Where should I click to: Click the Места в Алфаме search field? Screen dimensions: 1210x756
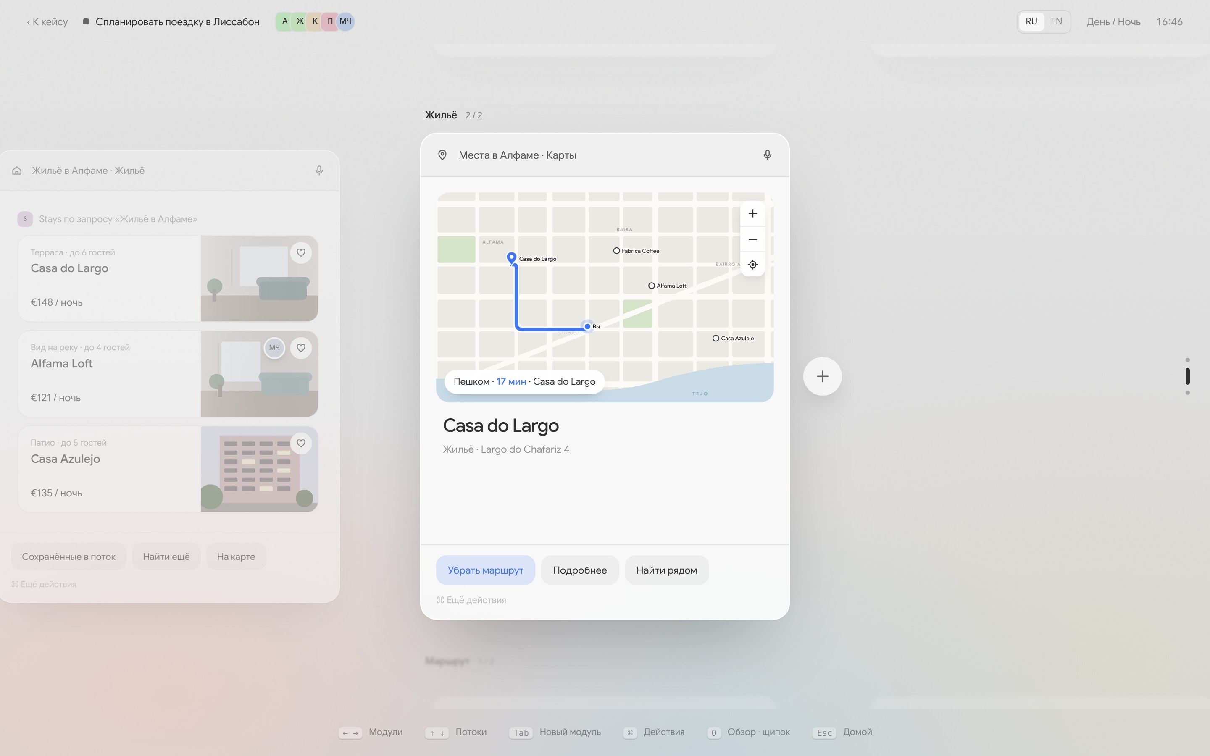(x=605, y=155)
